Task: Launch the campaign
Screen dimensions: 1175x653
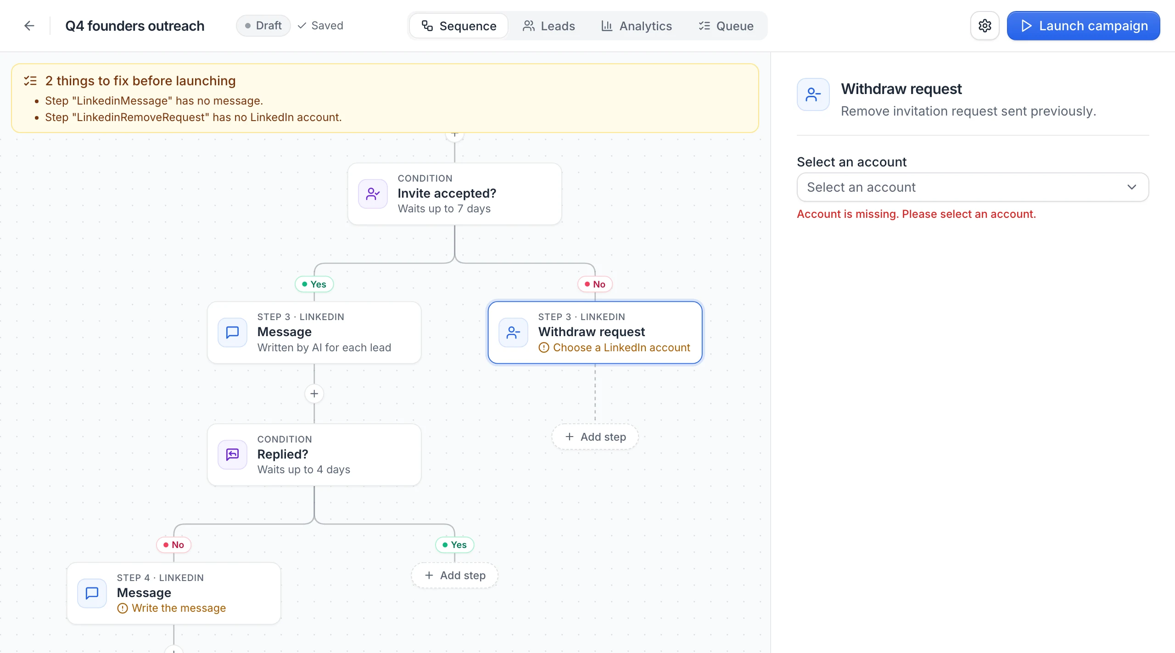Action: (1083, 26)
